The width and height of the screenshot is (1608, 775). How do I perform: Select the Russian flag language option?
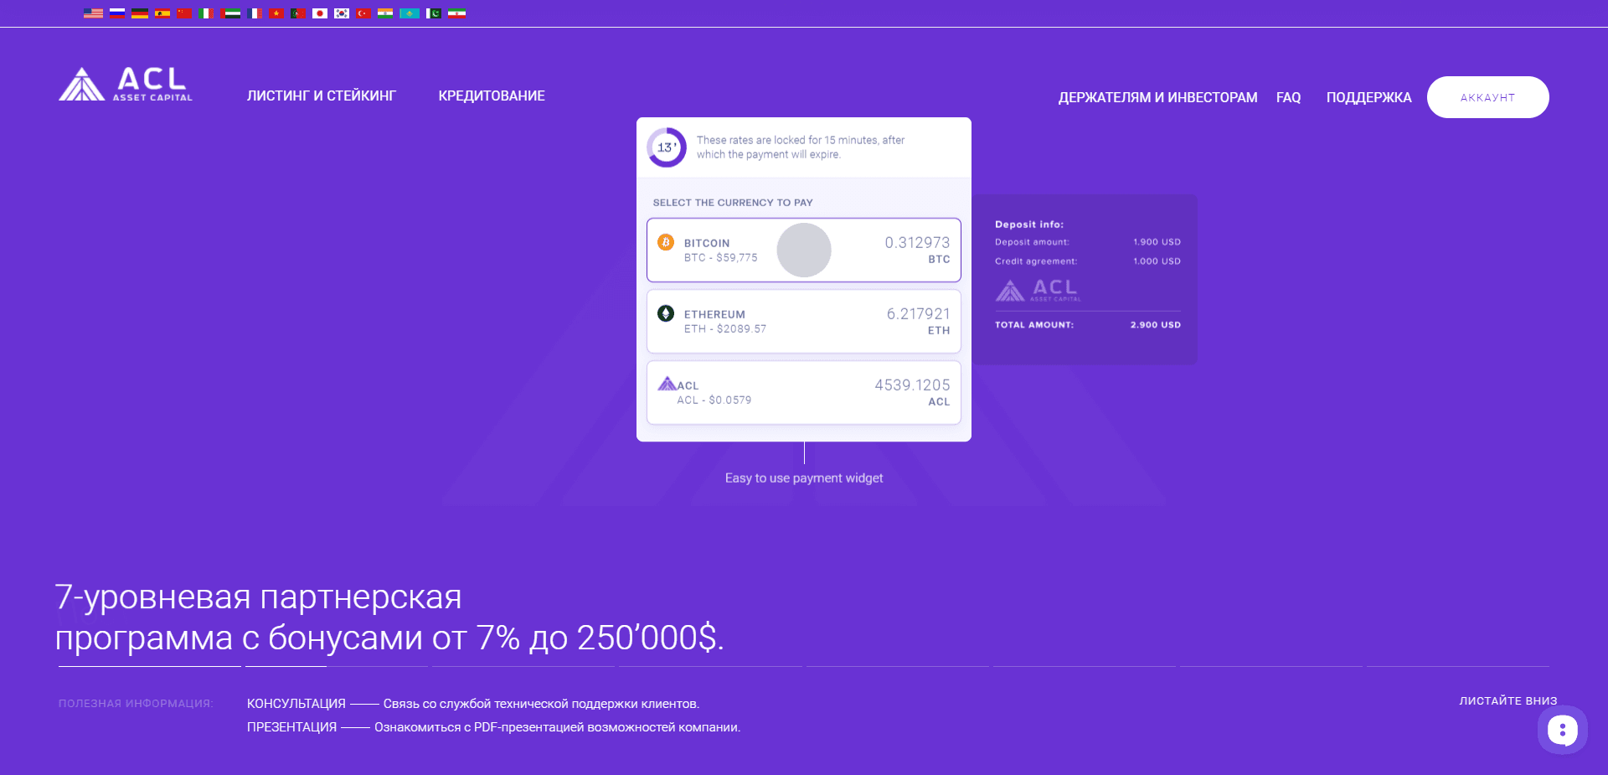coord(117,13)
